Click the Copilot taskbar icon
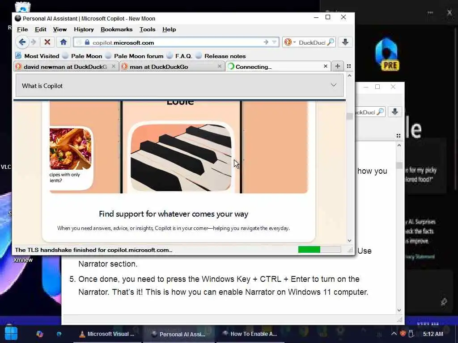The height and width of the screenshot is (343, 458). [x=40, y=334]
